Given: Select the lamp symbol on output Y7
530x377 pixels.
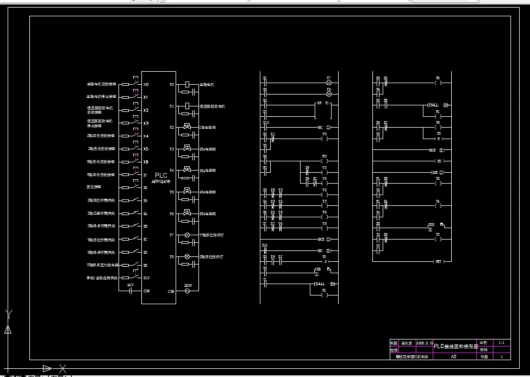Looking at the screenshot, I should click(187, 235).
